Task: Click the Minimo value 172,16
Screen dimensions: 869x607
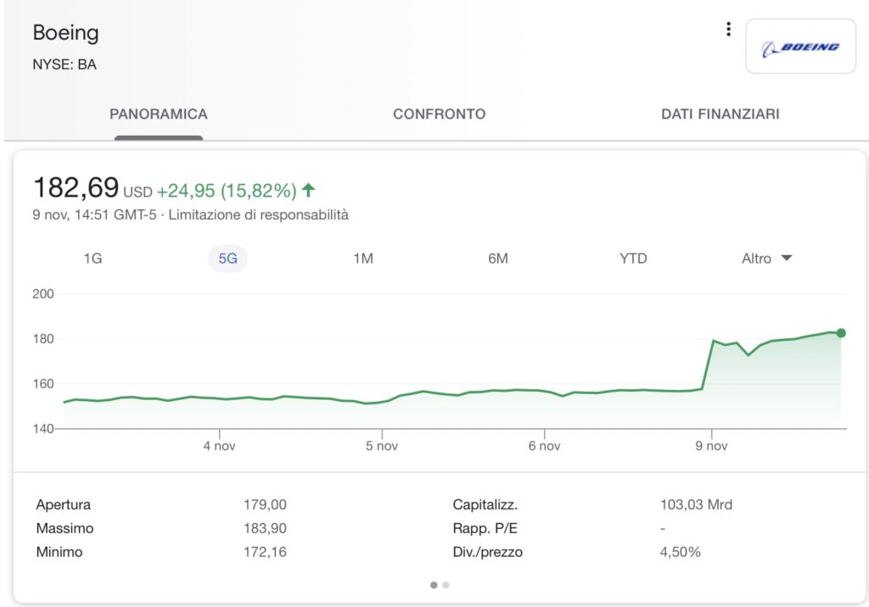Action: tap(265, 552)
